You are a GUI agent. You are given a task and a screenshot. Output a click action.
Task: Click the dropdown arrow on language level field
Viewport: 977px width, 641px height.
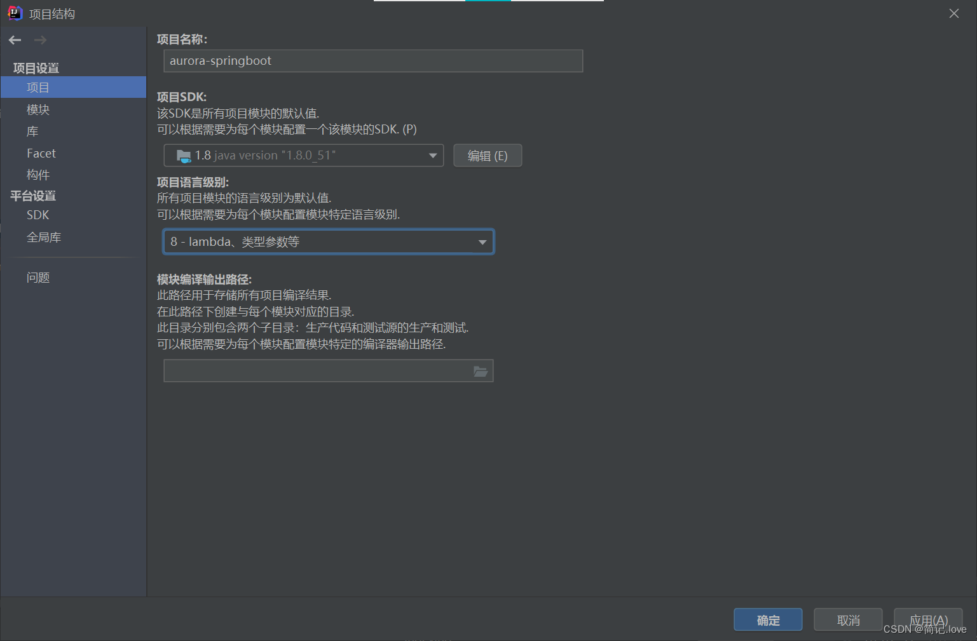pos(482,241)
